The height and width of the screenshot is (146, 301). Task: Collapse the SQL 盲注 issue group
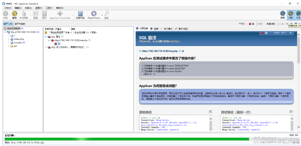pos(45,37)
